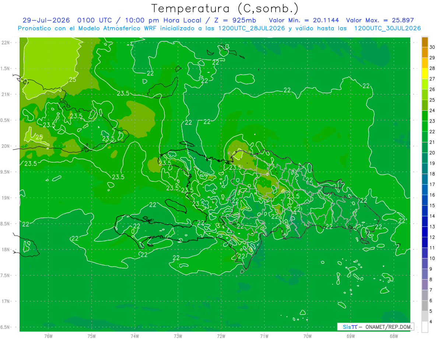Click the '76W' longitude axis label

(48, 336)
